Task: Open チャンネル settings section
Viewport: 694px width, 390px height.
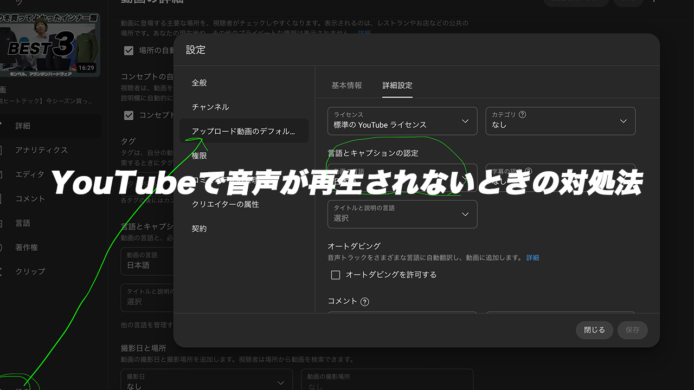Action: pyautogui.click(x=244, y=107)
